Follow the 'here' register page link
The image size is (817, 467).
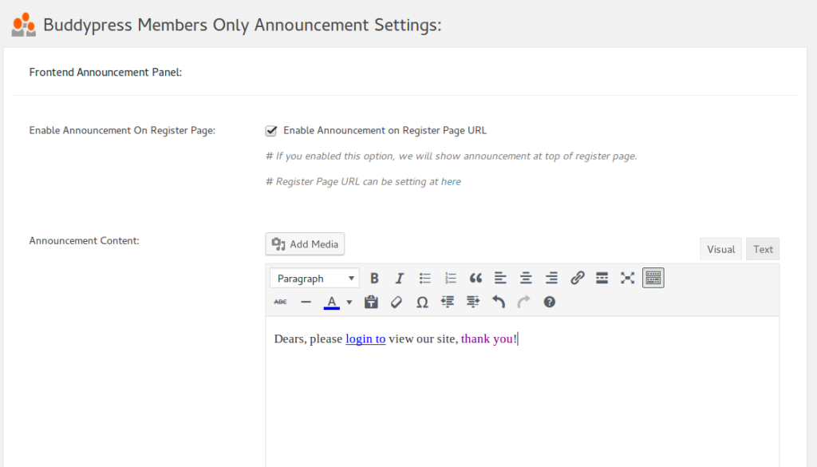click(451, 181)
